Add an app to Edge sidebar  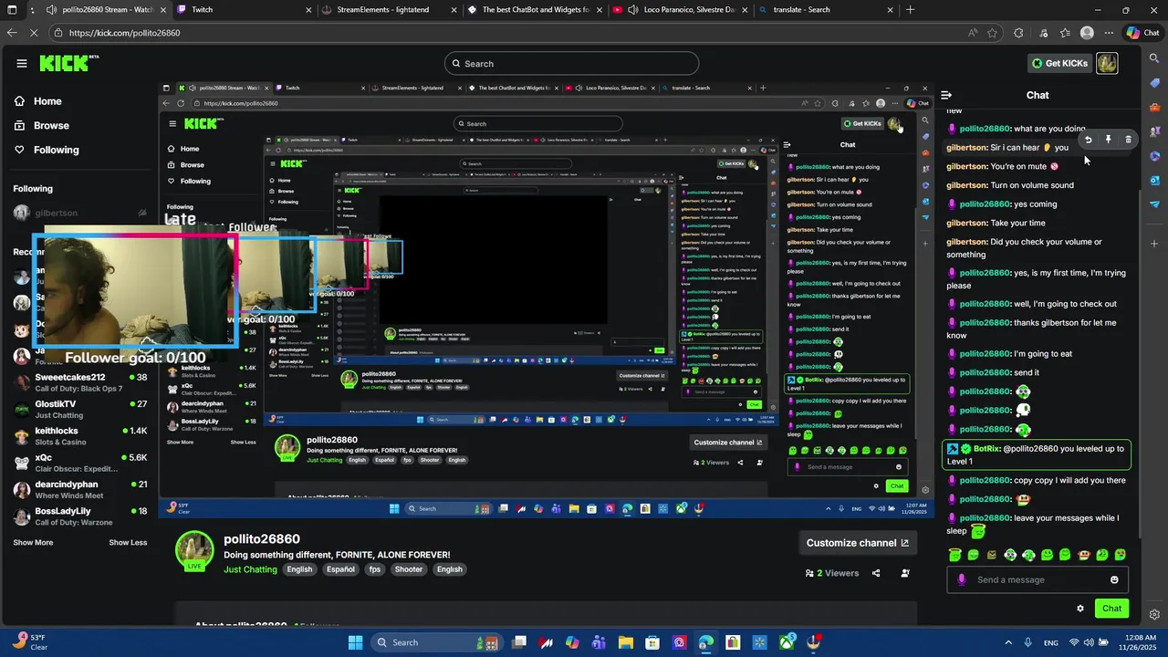[x=1154, y=244]
